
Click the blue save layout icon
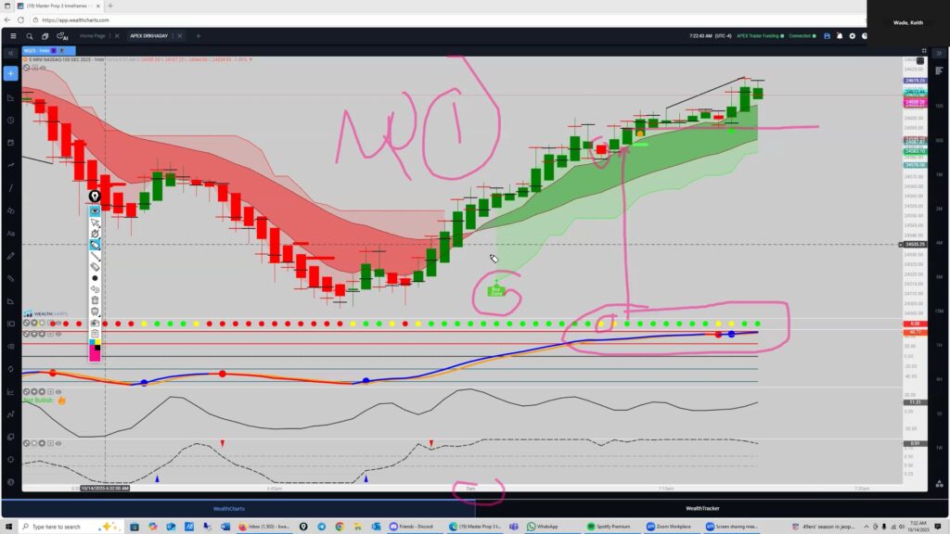tap(827, 36)
